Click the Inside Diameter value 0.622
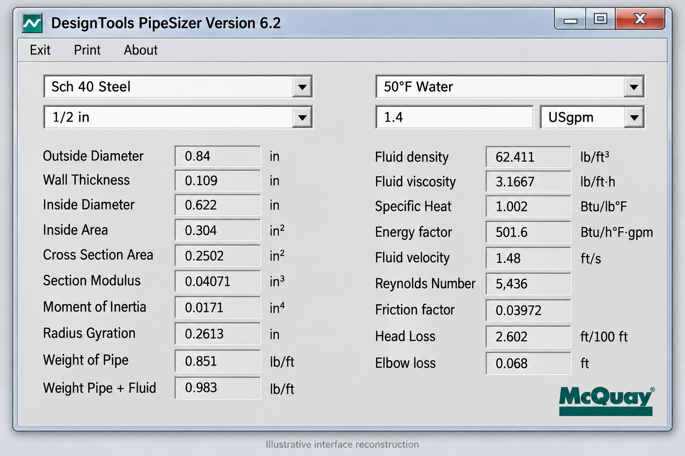 (x=218, y=205)
